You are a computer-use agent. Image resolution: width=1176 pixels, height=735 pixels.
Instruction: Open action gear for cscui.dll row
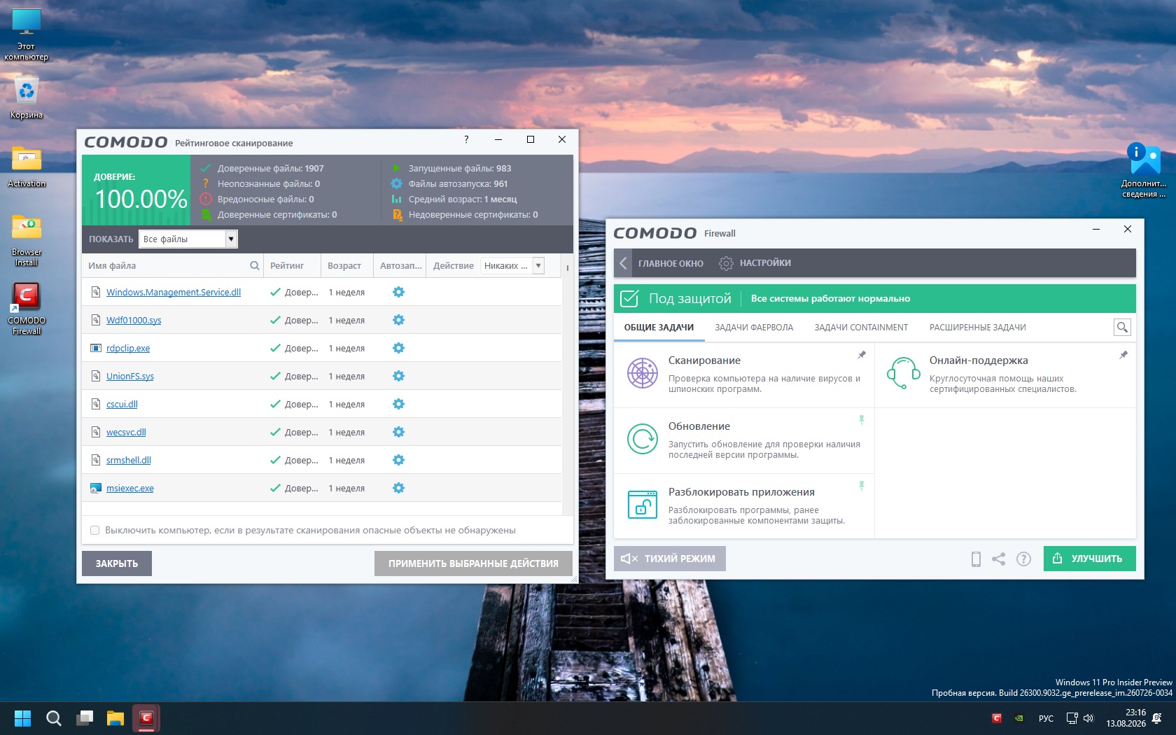click(x=398, y=404)
